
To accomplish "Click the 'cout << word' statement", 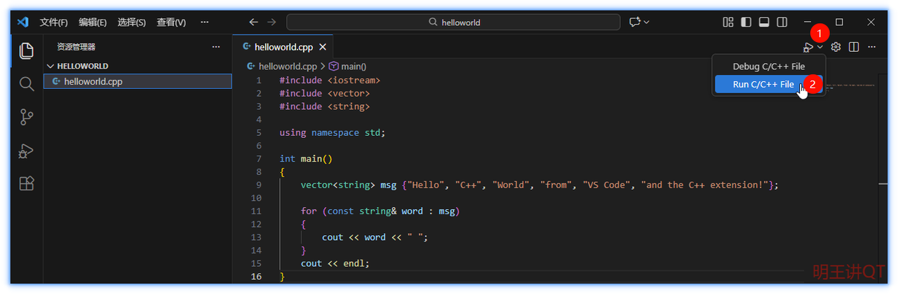I will click(354, 237).
